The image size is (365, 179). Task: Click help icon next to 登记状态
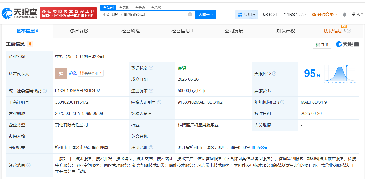click(151, 68)
